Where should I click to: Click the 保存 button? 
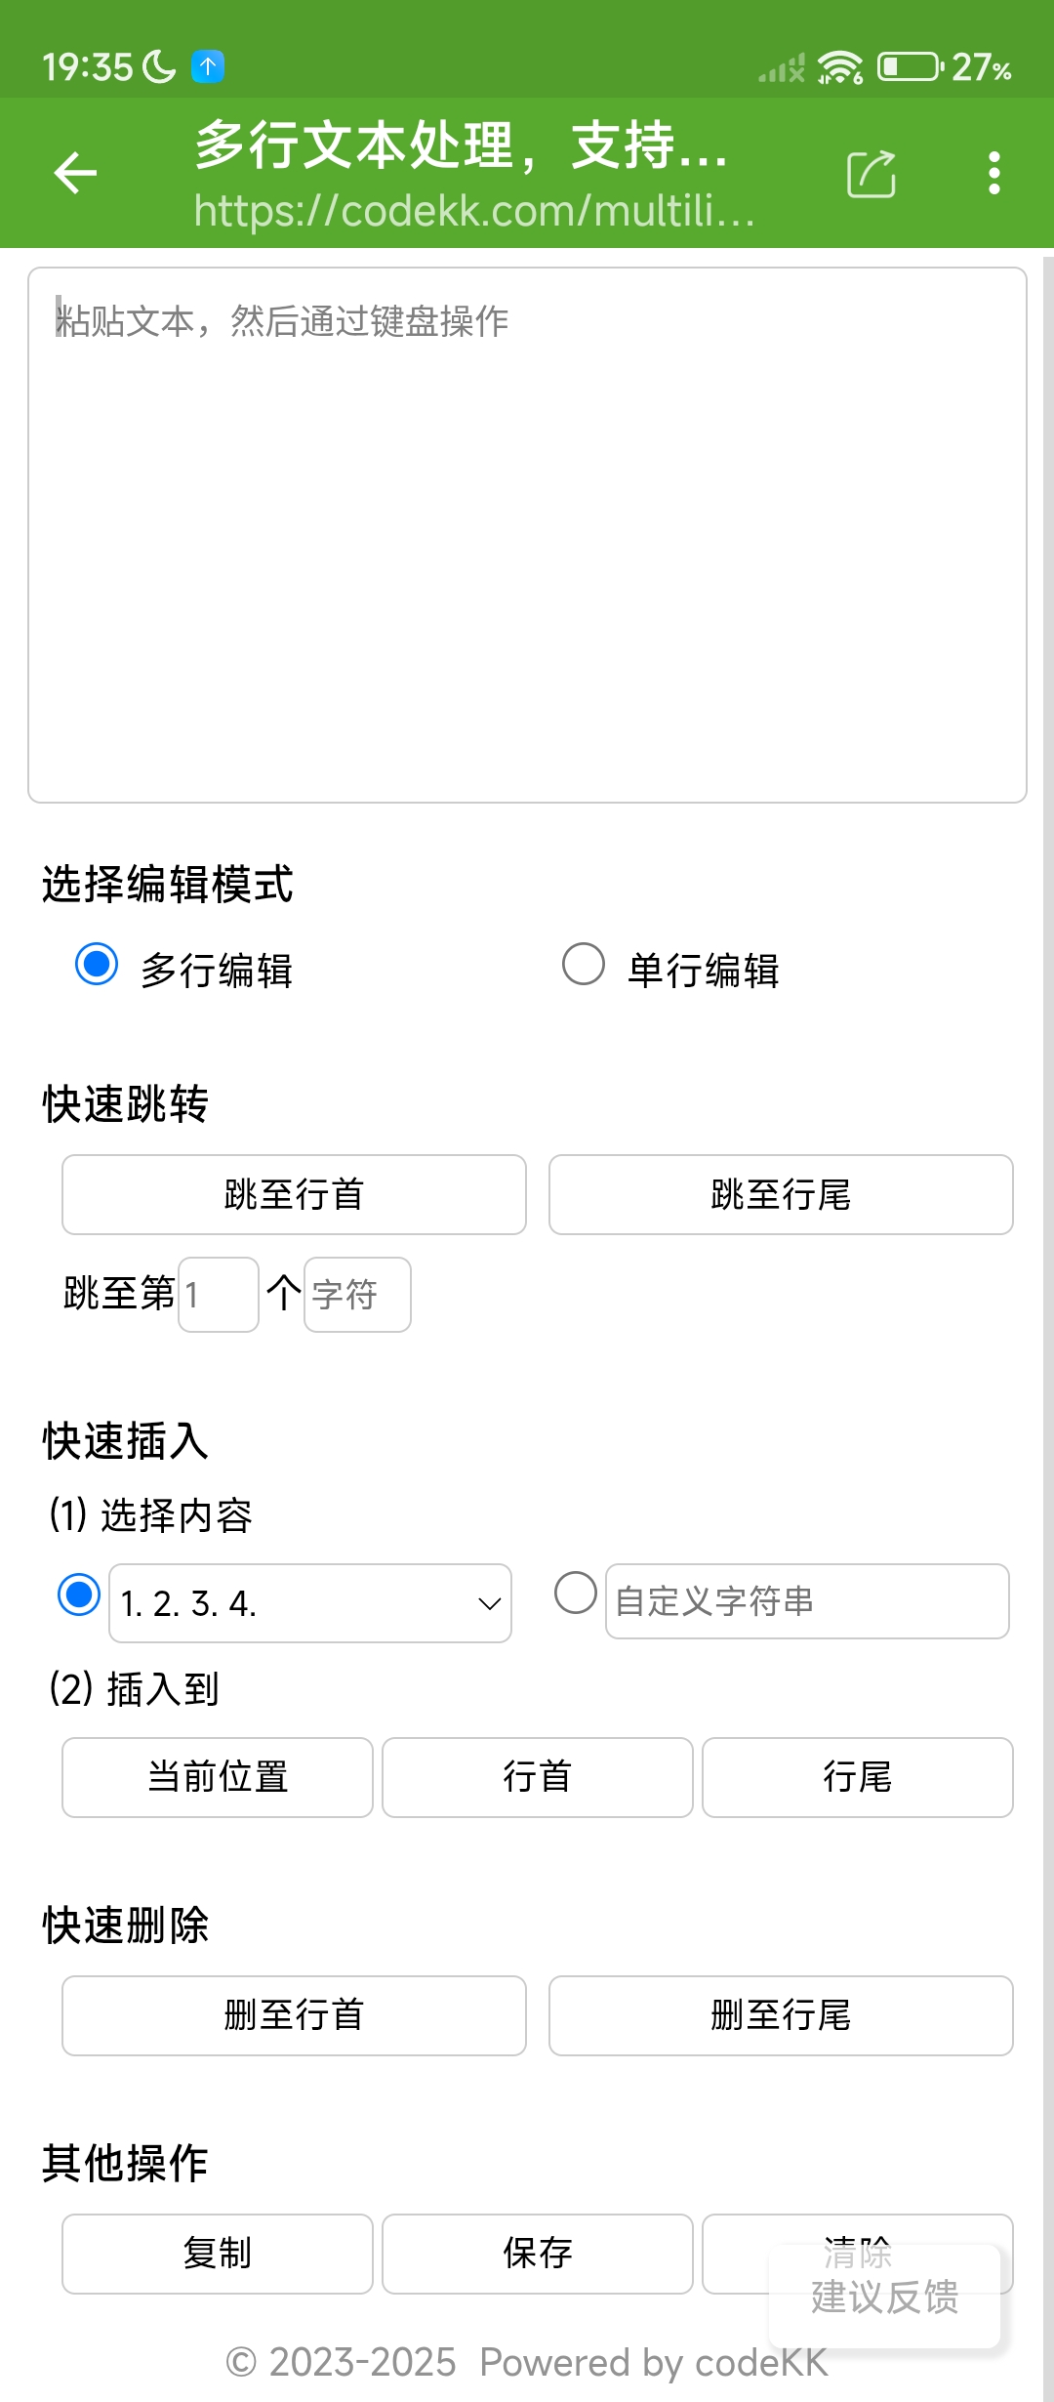(x=538, y=2254)
